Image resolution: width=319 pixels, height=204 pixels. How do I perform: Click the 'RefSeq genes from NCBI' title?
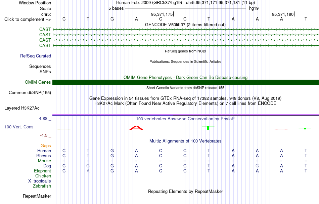(186, 51)
